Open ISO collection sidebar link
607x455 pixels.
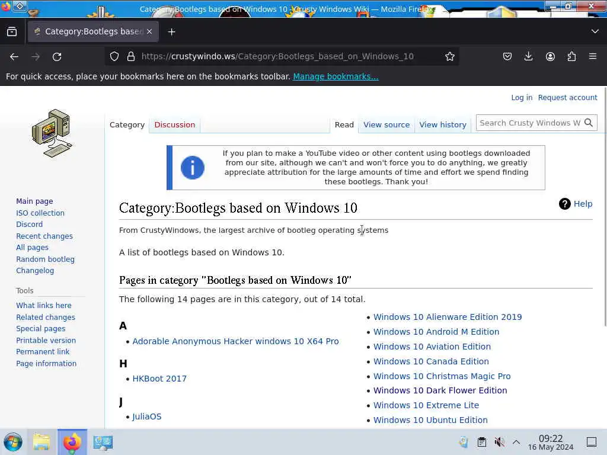click(40, 213)
